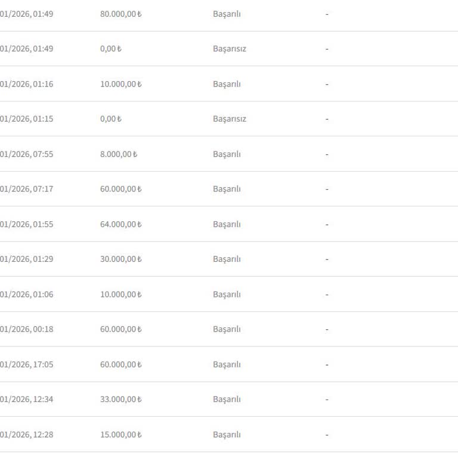The height and width of the screenshot is (458, 458).
Task: Click the Başarılı status at 12:34
Action: [x=227, y=400]
